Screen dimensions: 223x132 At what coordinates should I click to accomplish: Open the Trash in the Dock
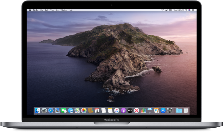[186, 110]
